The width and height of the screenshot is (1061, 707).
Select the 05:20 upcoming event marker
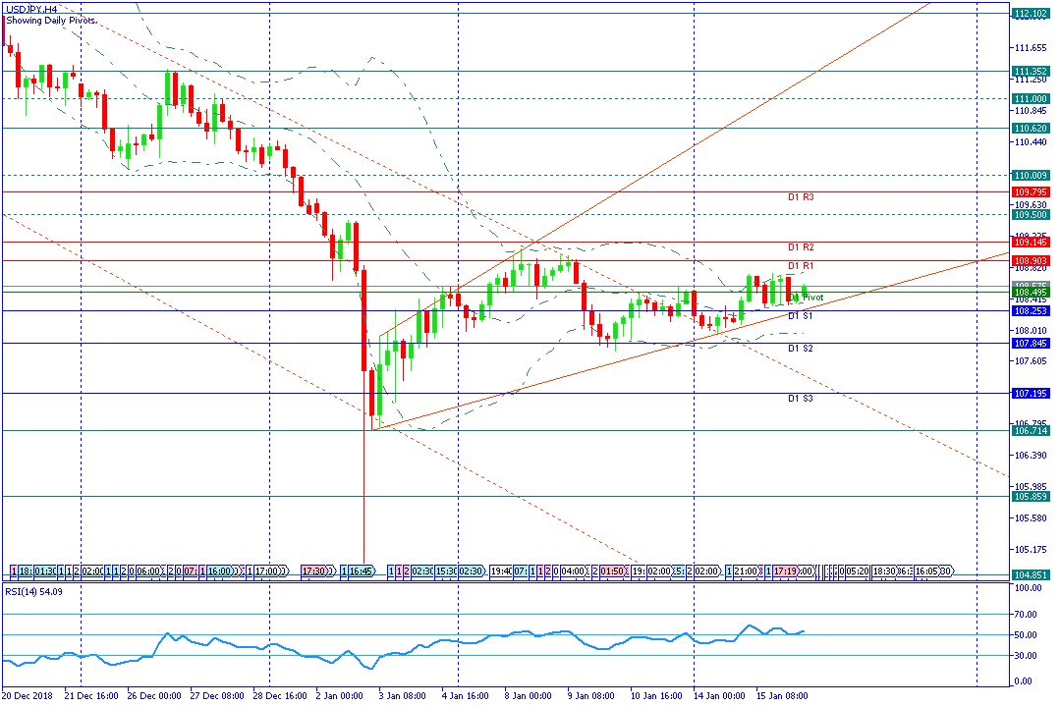pos(858,571)
